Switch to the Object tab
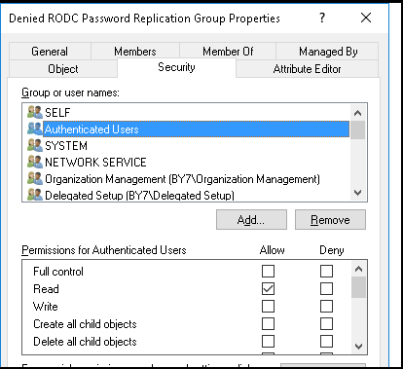Viewport: 403px width, 369px height. [63, 69]
